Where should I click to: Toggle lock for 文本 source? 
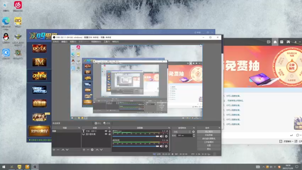[x=109, y=131]
